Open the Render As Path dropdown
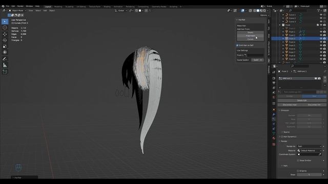 309,146
